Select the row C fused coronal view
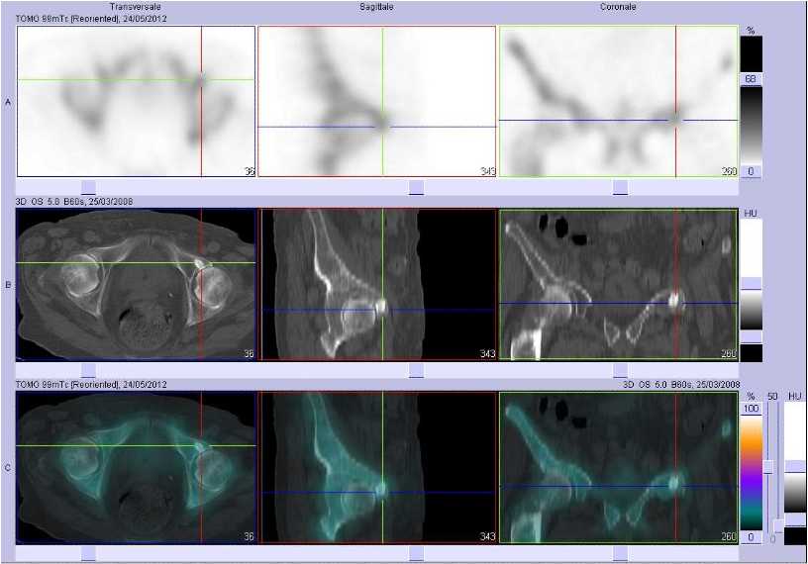Viewport: 808px width, 564px height. 618,467
